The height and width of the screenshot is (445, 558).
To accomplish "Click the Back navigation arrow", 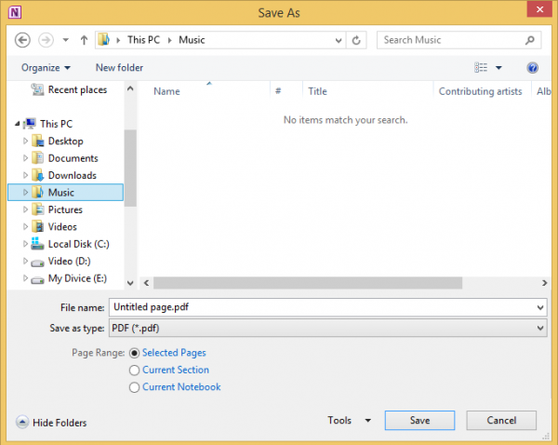I will coord(23,40).
